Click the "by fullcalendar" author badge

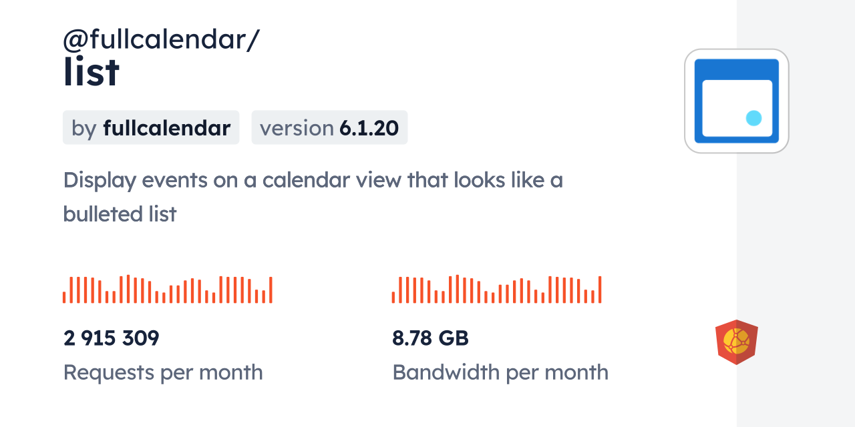151,127
